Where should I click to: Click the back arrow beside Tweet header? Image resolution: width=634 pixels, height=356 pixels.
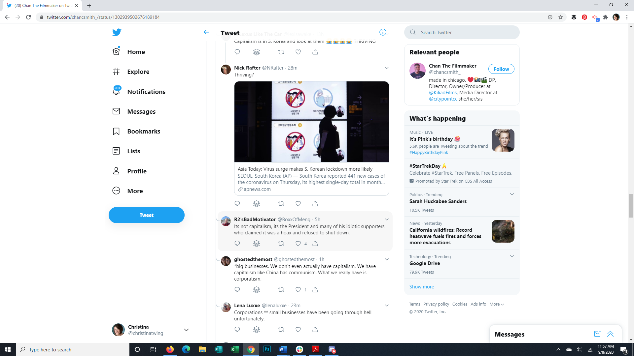point(206,32)
